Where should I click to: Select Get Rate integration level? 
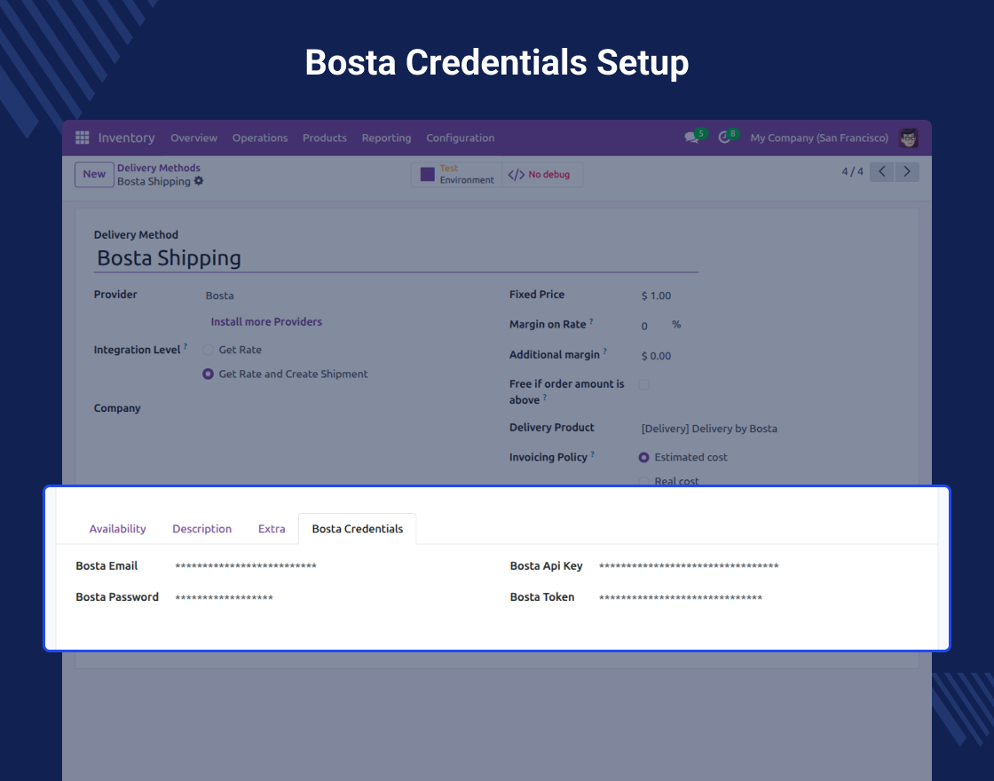pos(208,350)
